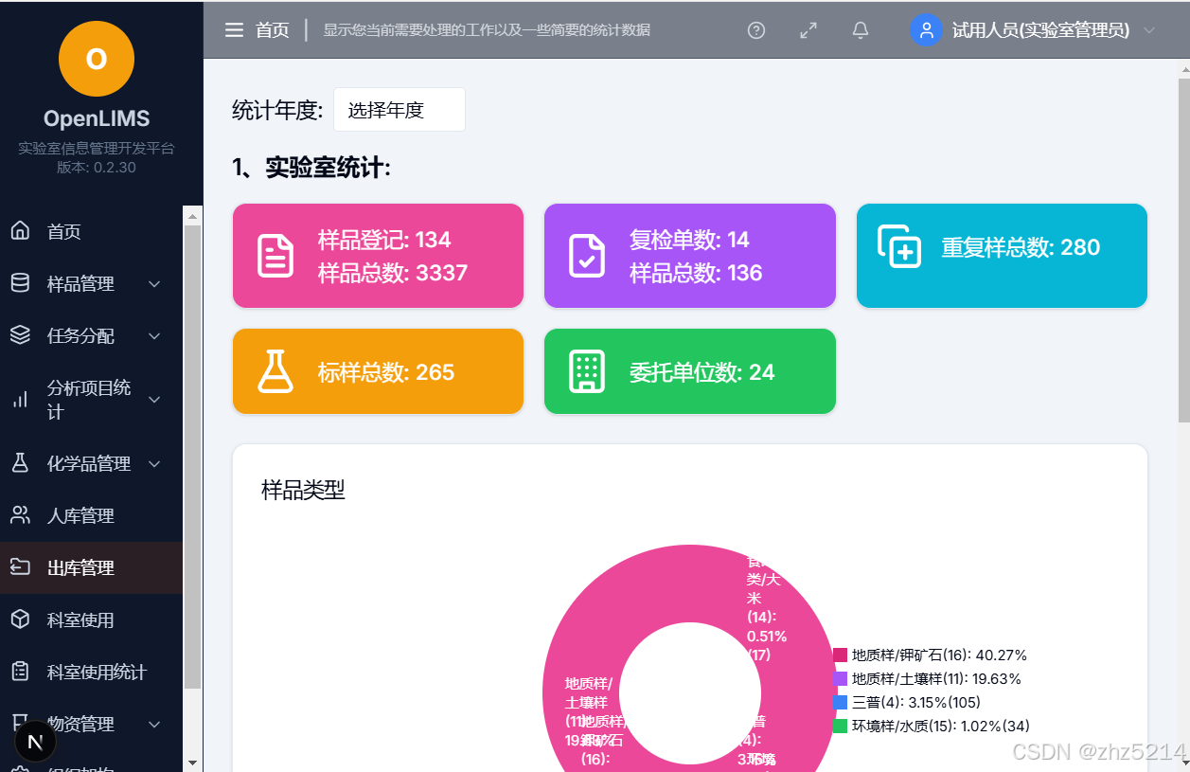Click the database icon beside 样品管理
The image size is (1190, 772).
point(20,283)
